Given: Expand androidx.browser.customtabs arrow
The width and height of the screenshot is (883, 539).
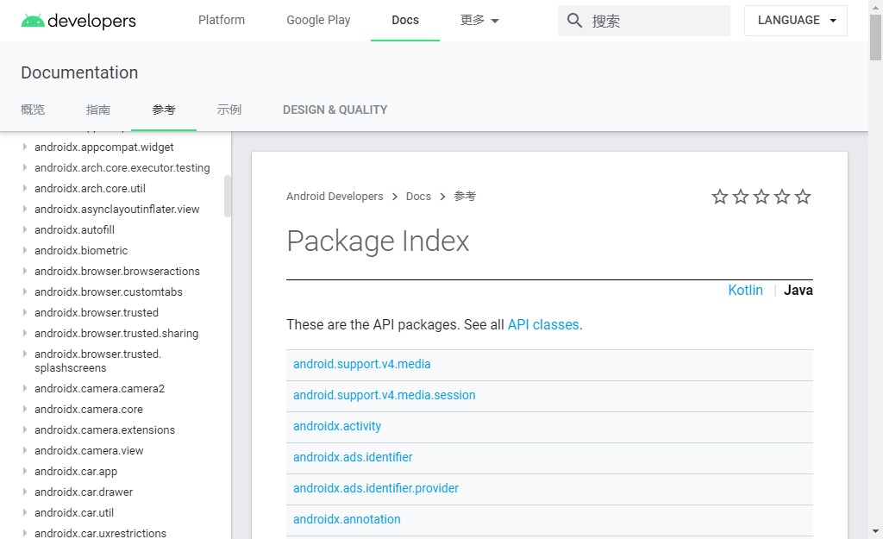Looking at the screenshot, I should pos(25,291).
